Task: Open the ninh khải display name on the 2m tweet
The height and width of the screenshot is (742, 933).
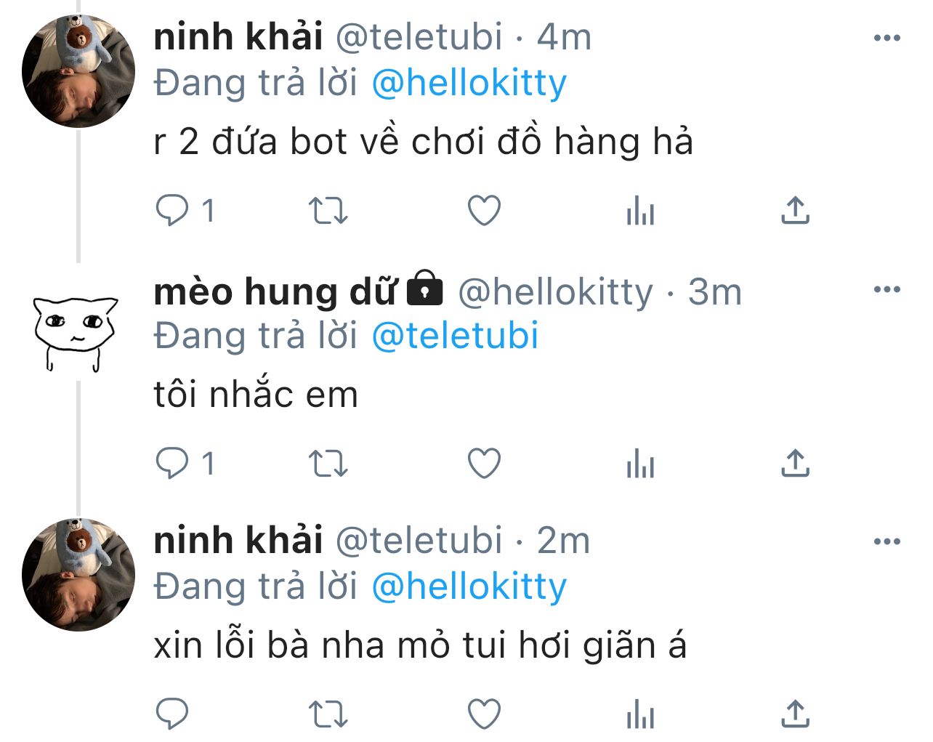Action: (238, 541)
